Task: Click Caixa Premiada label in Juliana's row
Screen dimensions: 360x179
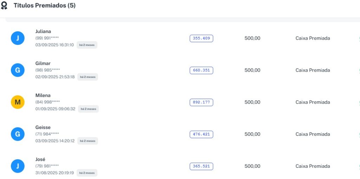Action: click(313, 38)
